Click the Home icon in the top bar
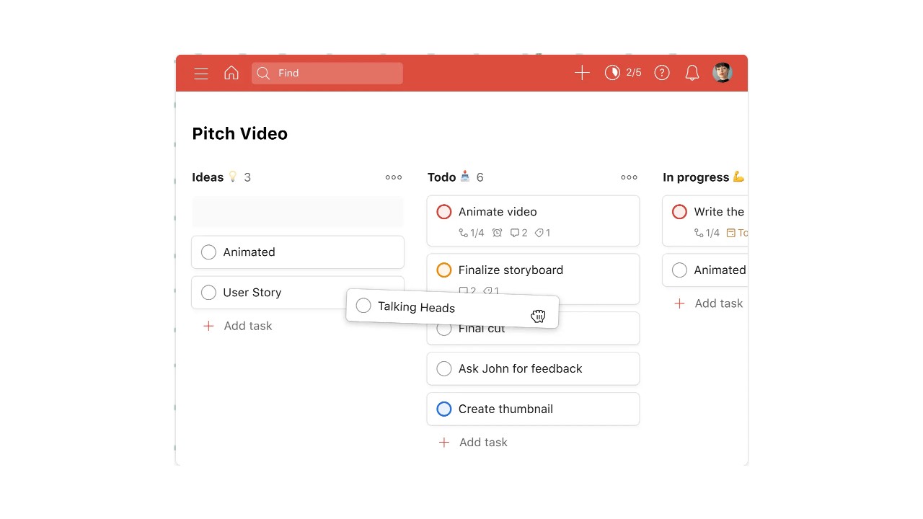This screenshot has width=923, height=519. click(x=231, y=72)
